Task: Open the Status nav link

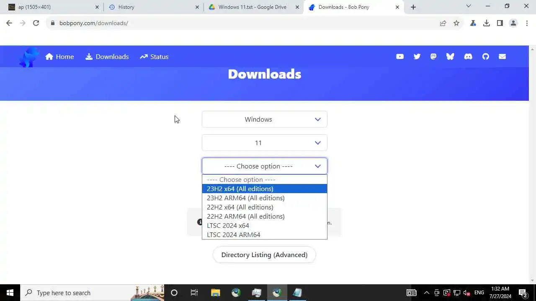Action: click(154, 56)
